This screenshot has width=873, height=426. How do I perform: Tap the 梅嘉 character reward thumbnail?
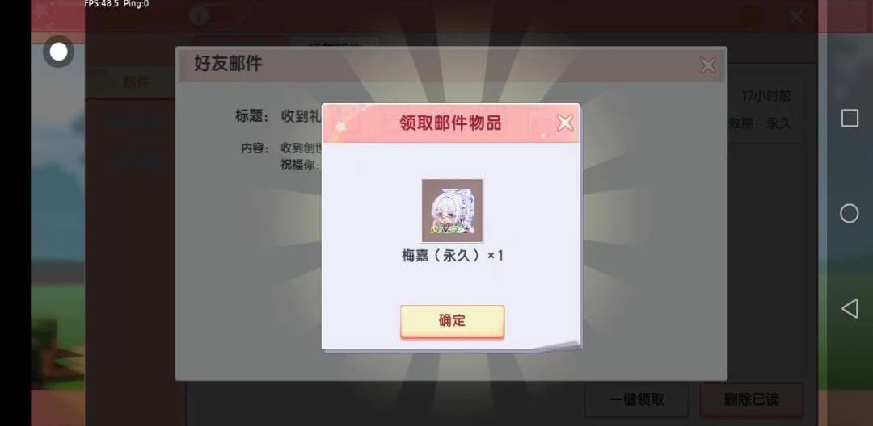(452, 211)
